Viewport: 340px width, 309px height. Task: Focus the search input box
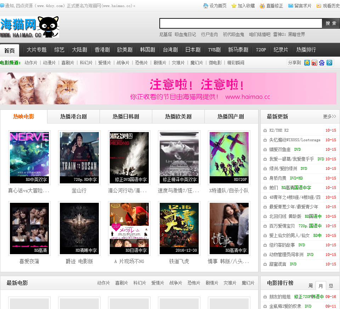coord(241,23)
